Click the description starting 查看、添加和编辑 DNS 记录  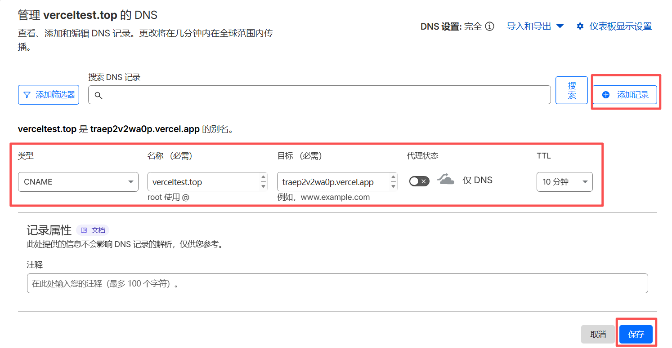coord(145,40)
